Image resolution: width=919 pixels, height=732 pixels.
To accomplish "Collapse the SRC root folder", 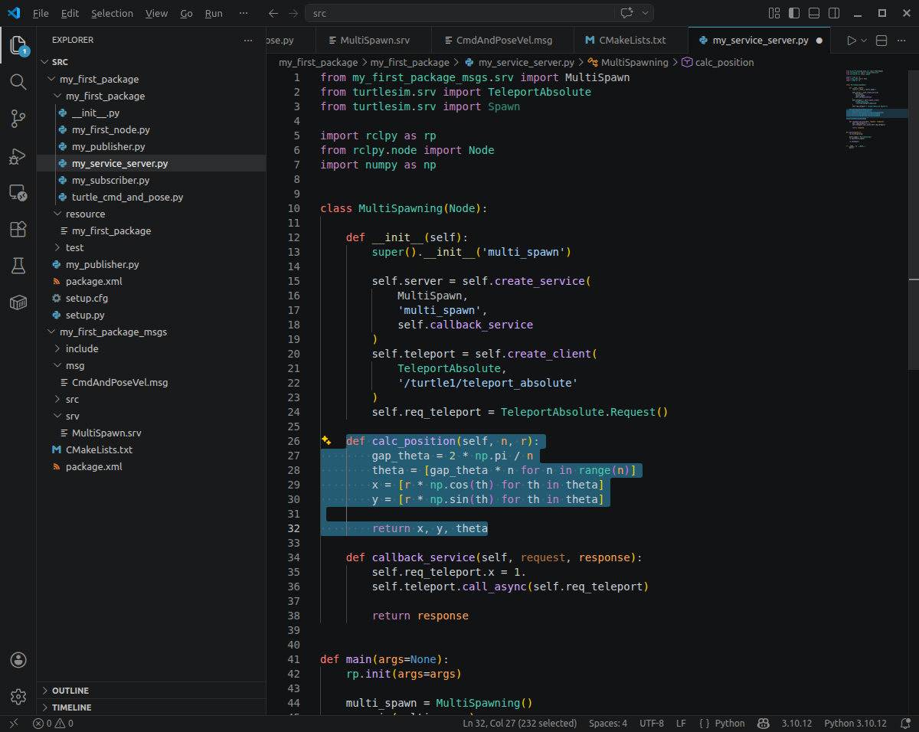I will click(152, 62).
